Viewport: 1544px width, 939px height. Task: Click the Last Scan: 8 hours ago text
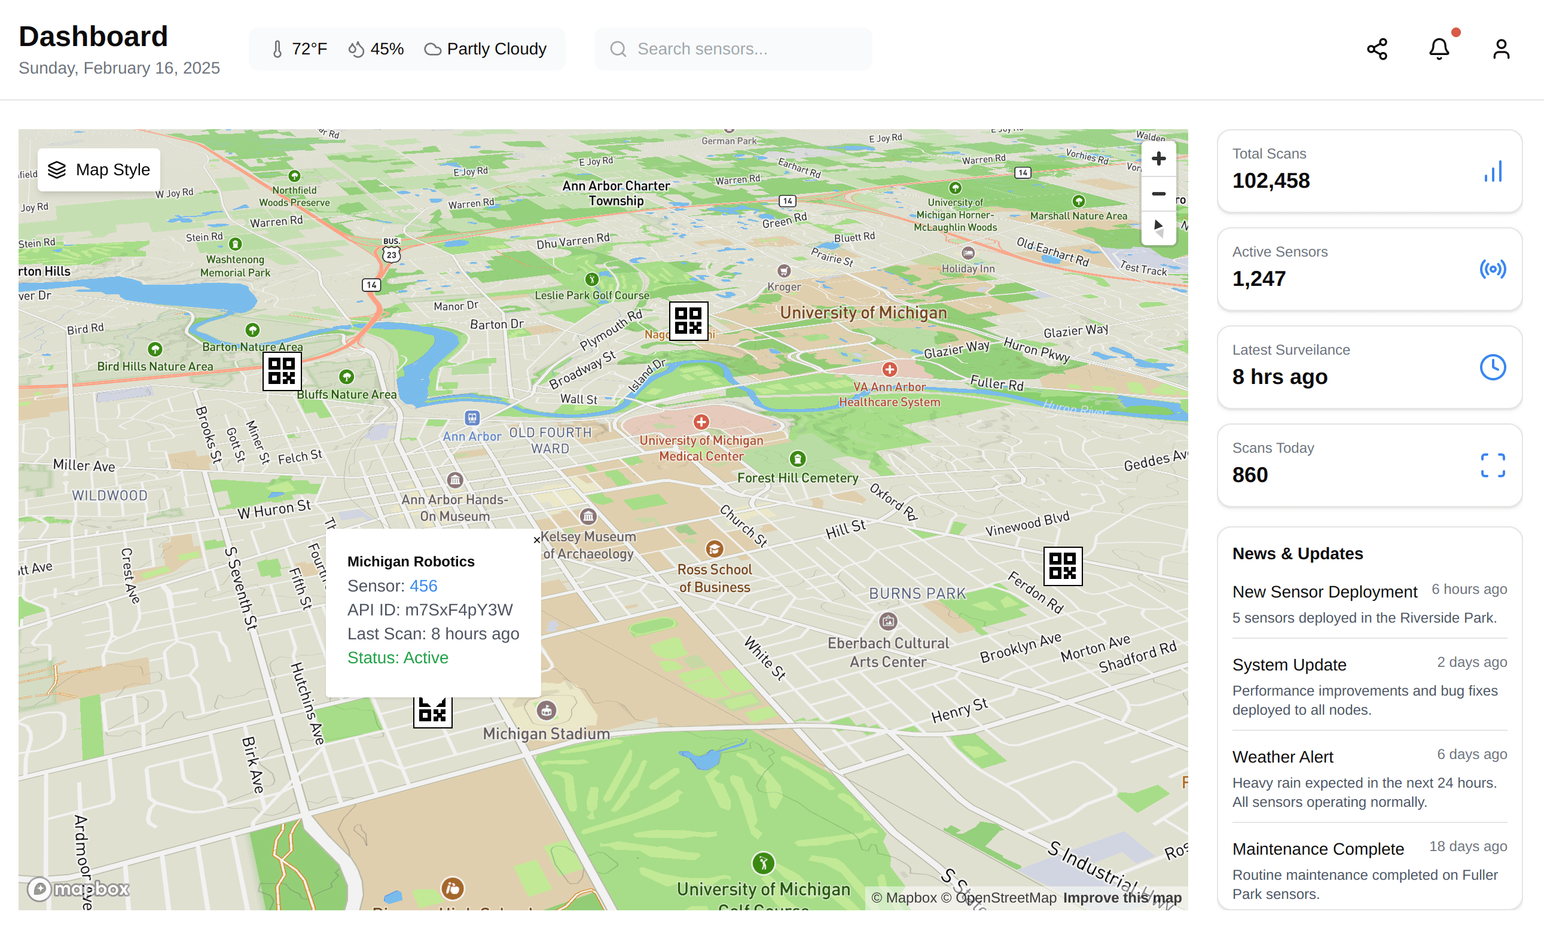pos(433,634)
